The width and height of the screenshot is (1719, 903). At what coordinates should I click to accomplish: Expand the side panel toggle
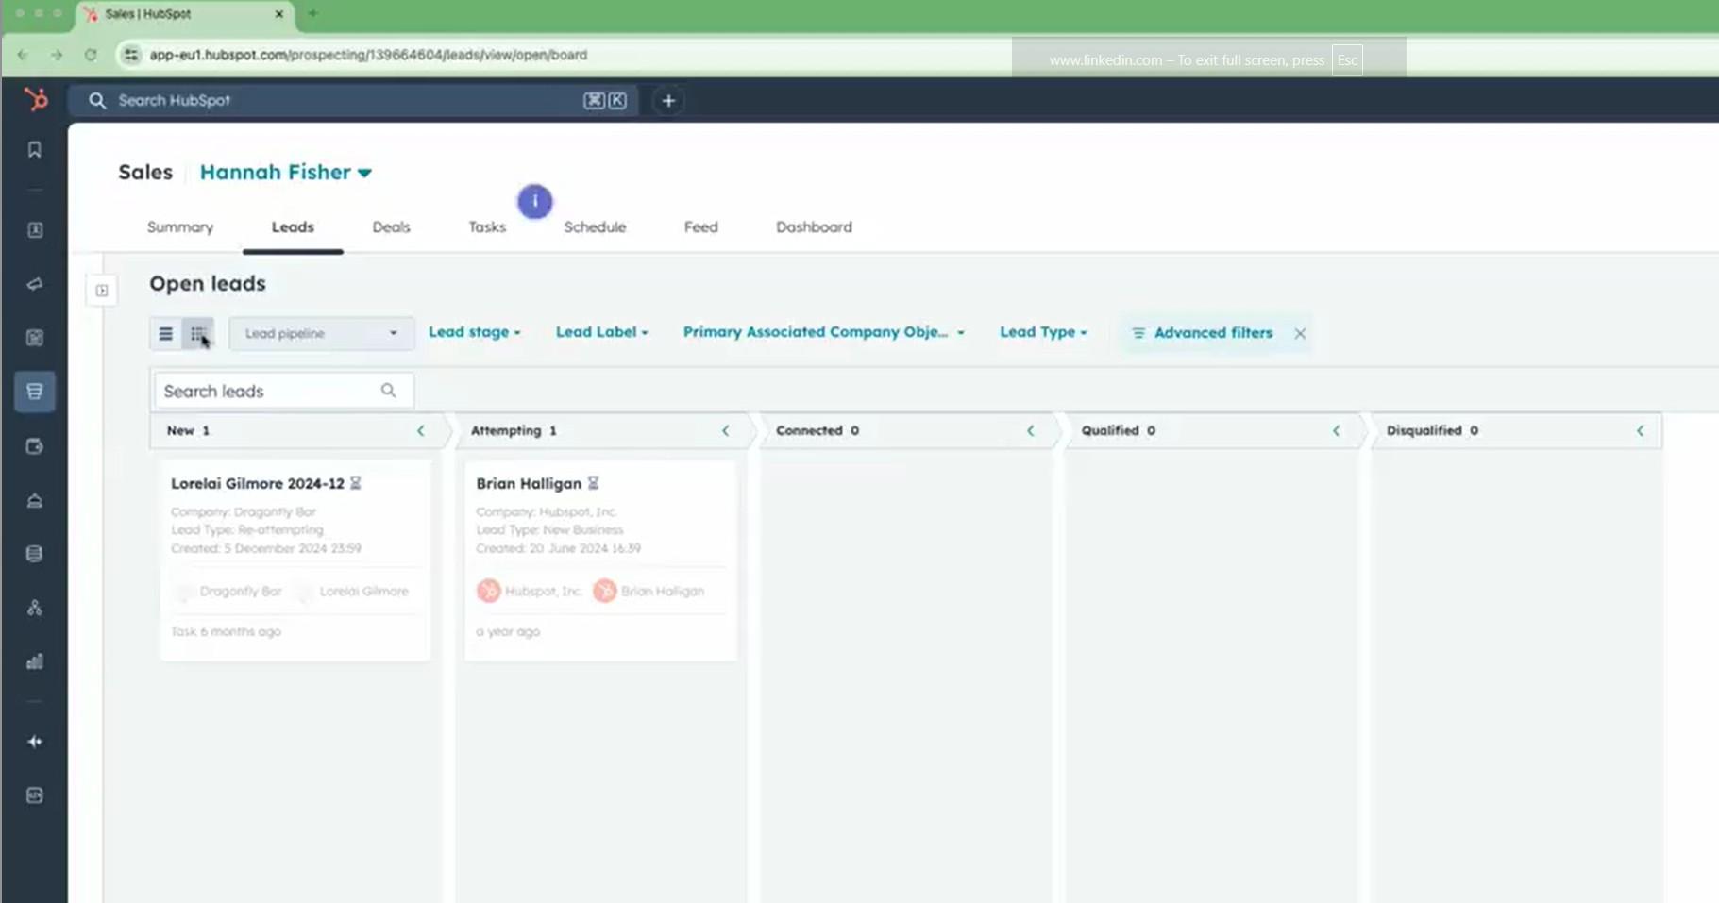[x=102, y=291]
